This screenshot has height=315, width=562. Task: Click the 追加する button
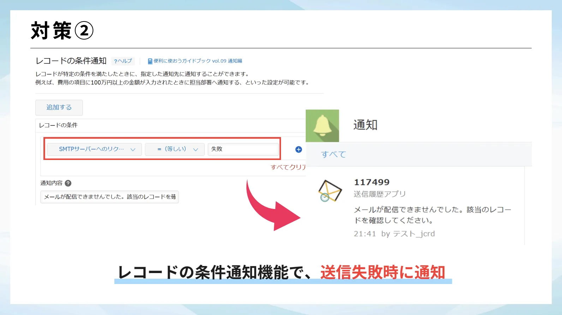[59, 107]
